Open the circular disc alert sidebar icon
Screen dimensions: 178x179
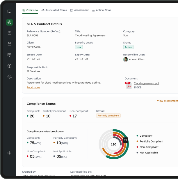click(x=9, y=66)
